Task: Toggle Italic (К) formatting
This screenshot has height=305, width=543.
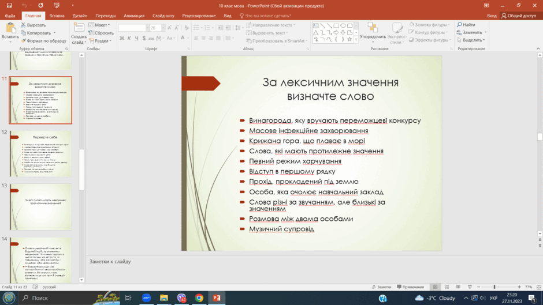Action: (x=129, y=38)
